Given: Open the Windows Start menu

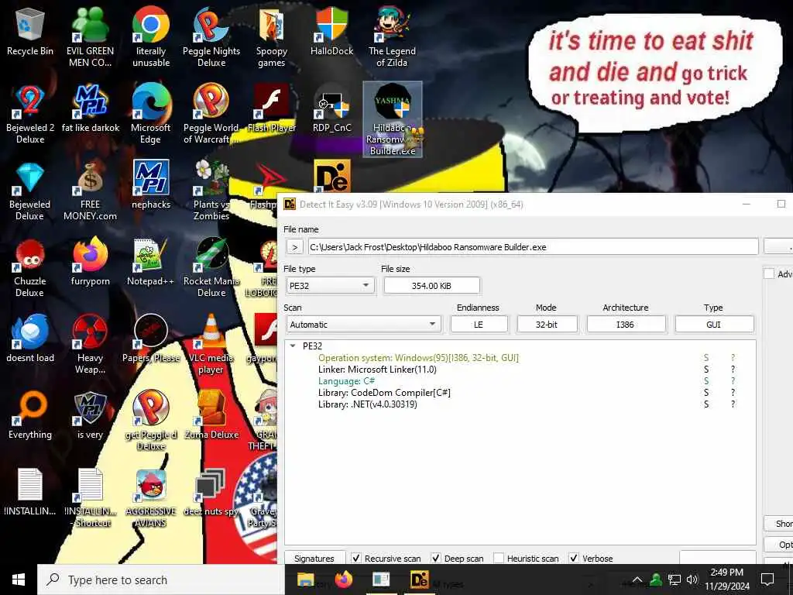Looking at the screenshot, I should click(19, 580).
